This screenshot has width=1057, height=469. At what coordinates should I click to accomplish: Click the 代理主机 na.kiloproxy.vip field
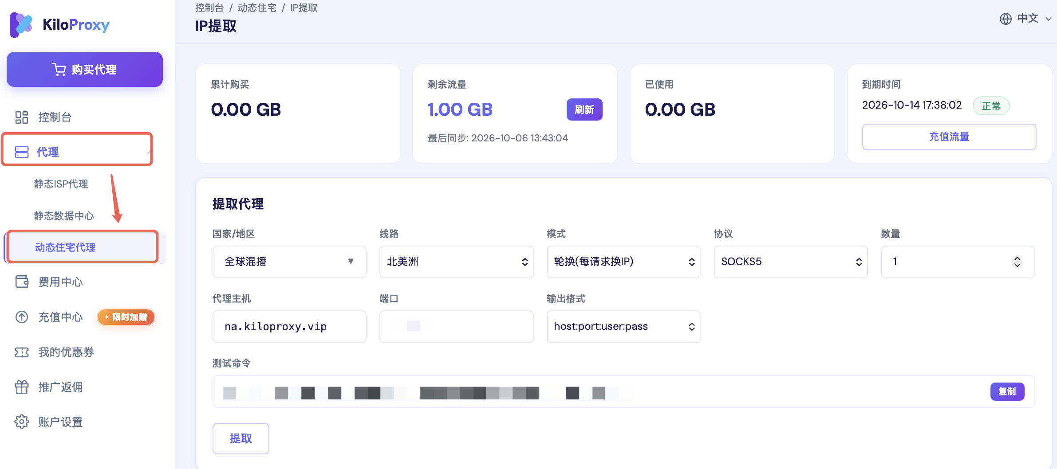click(x=289, y=327)
